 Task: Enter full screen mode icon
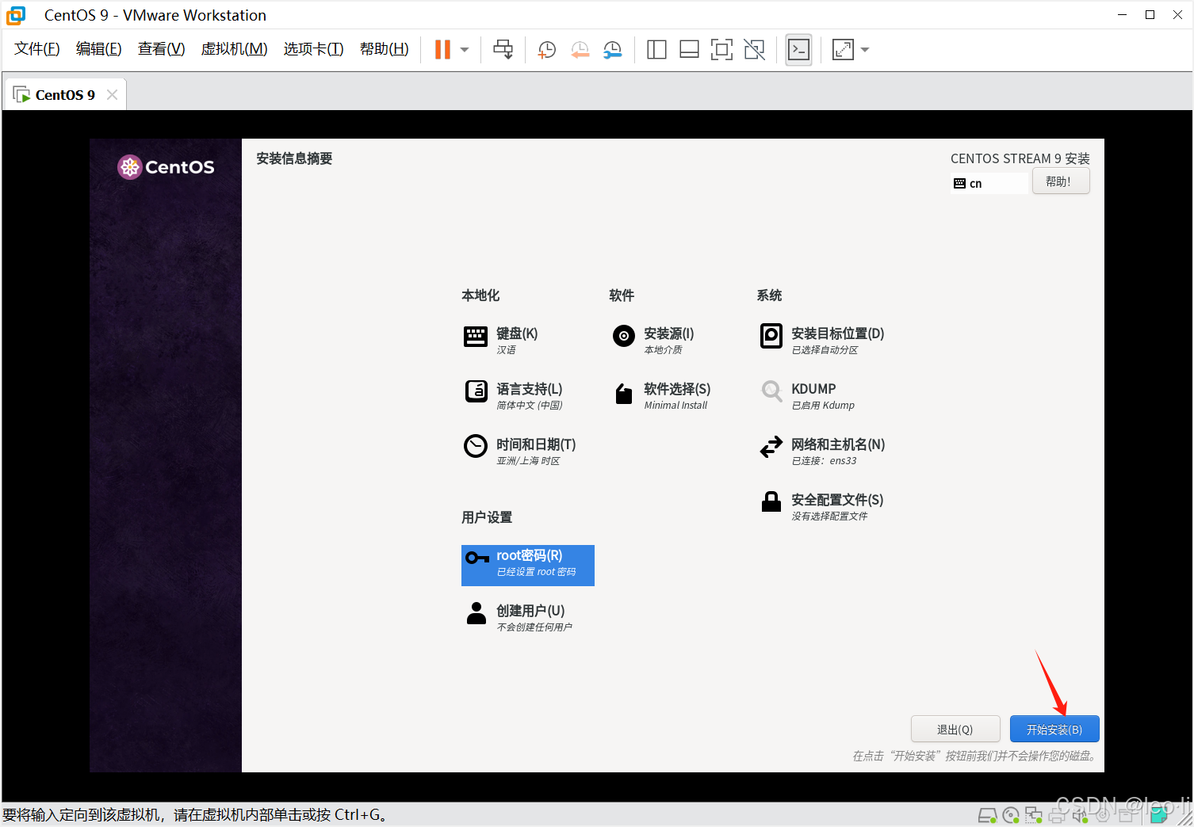pyautogui.click(x=721, y=50)
